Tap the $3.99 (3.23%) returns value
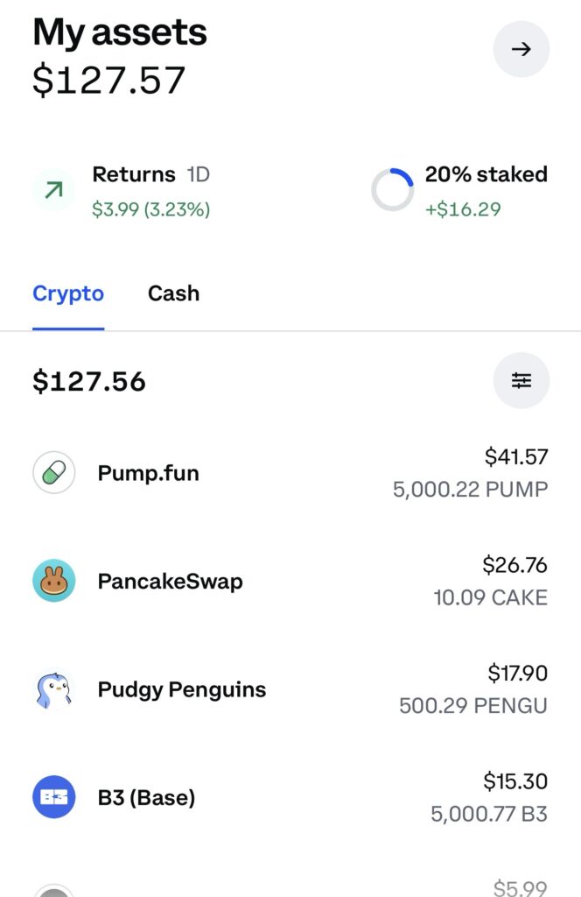This screenshot has width=581, height=897. point(150,209)
